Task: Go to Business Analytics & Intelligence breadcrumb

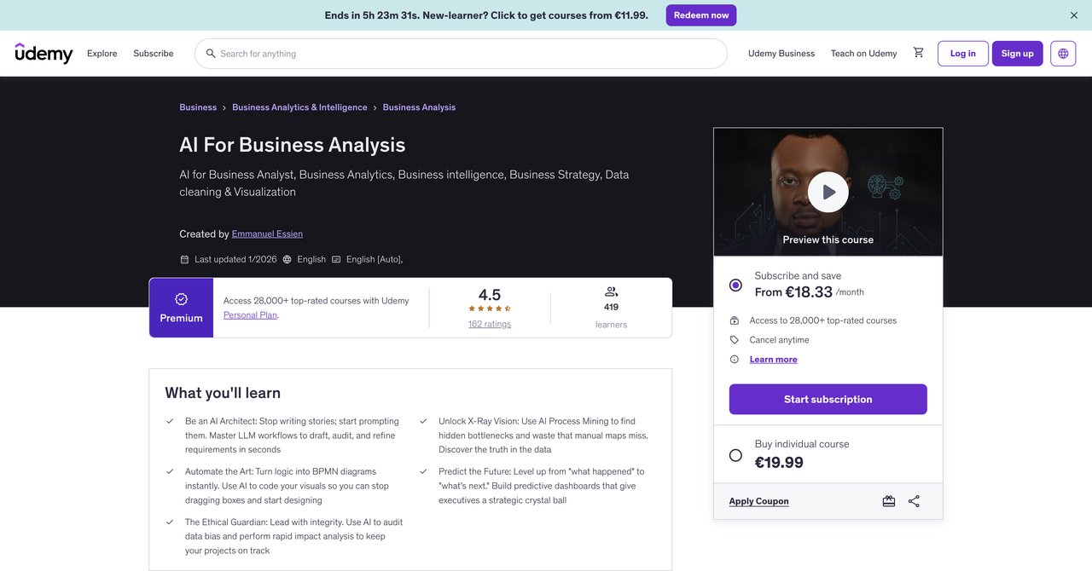Action: pos(299,107)
